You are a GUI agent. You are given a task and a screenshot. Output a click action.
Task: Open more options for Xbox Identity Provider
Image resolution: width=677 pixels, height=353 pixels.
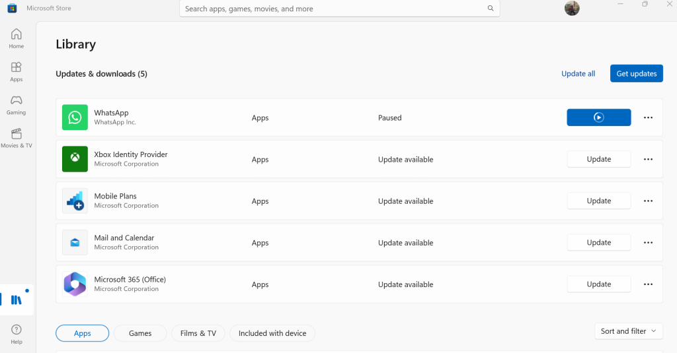pyautogui.click(x=648, y=159)
